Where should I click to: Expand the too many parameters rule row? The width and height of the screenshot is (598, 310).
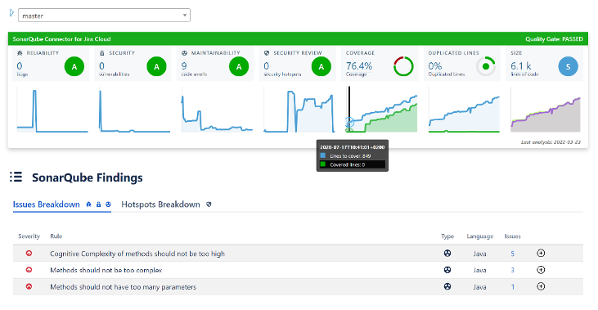click(x=541, y=287)
